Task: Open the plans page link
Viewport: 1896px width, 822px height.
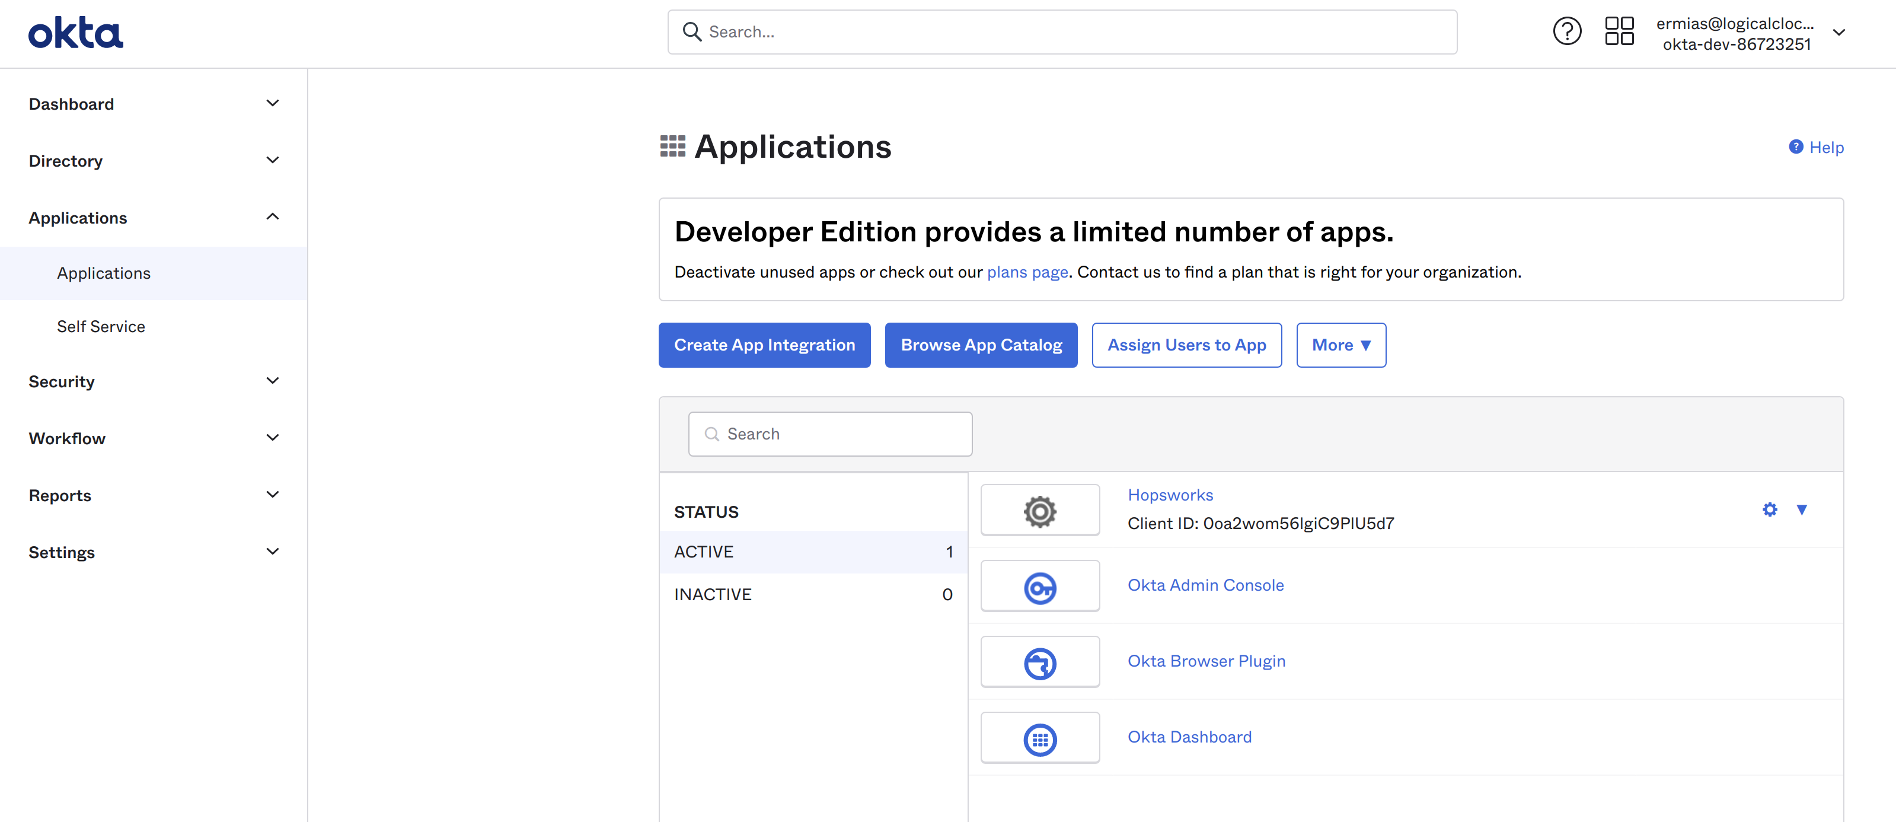Action: coord(1027,272)
